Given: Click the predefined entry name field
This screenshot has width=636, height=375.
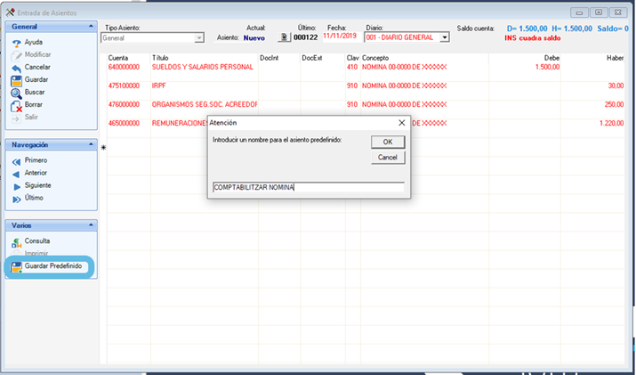Looking at the screenshot, I should [309, 187].
